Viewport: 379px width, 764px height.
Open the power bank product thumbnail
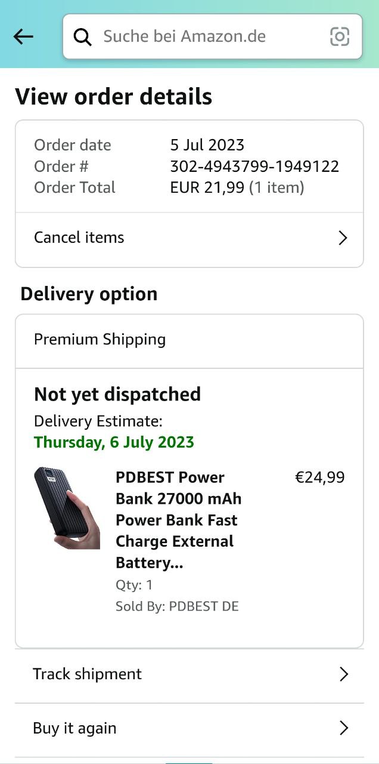click(x=67, y=507)
